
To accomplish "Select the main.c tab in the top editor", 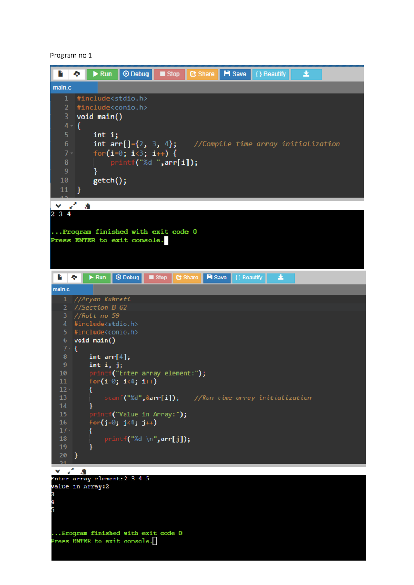I will tap(62, 88).
